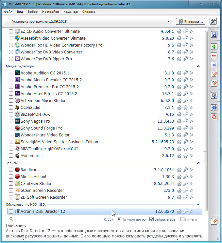222x243 pixels.
Task: Click the program list scrollbar thumb
Action: [x=205, y=157]
